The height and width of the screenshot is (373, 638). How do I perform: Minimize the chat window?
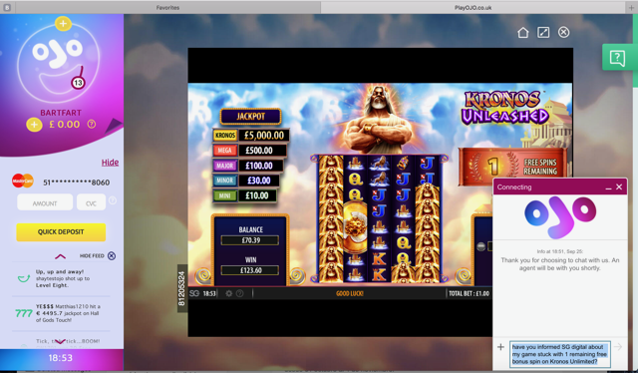click(608, 187)
